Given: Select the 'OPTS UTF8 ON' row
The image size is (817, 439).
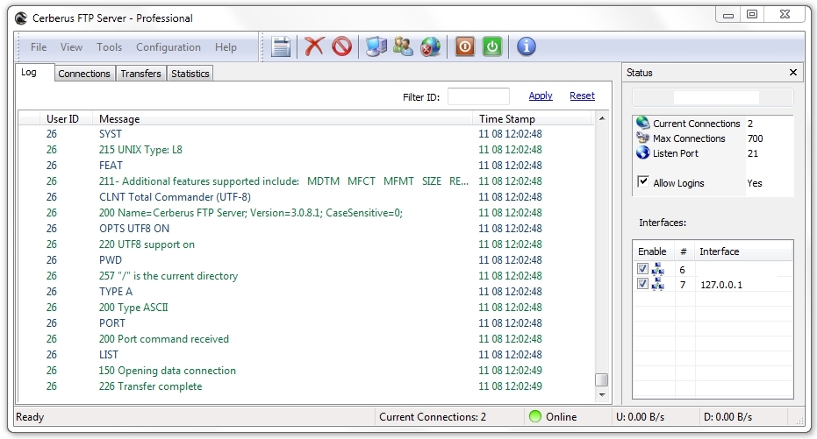Looking at the screenshot, I should 306,229.
